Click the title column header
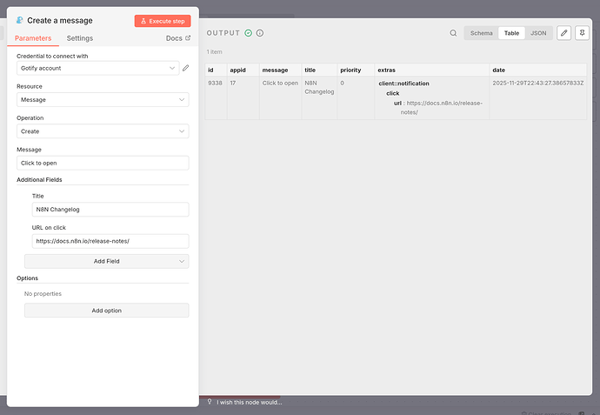The width and height of the screenshot is (600, 415). pos(319,70)
